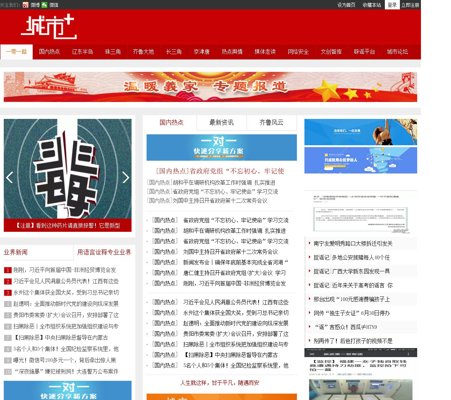451x400 pixels.
Task: Open 唐仁健主持召开省政府党组(扩大)会议 article
Action: tap(235, 273)
